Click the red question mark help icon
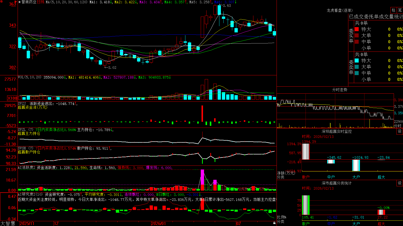Screen dimensions: 403x226 [15, 2]
